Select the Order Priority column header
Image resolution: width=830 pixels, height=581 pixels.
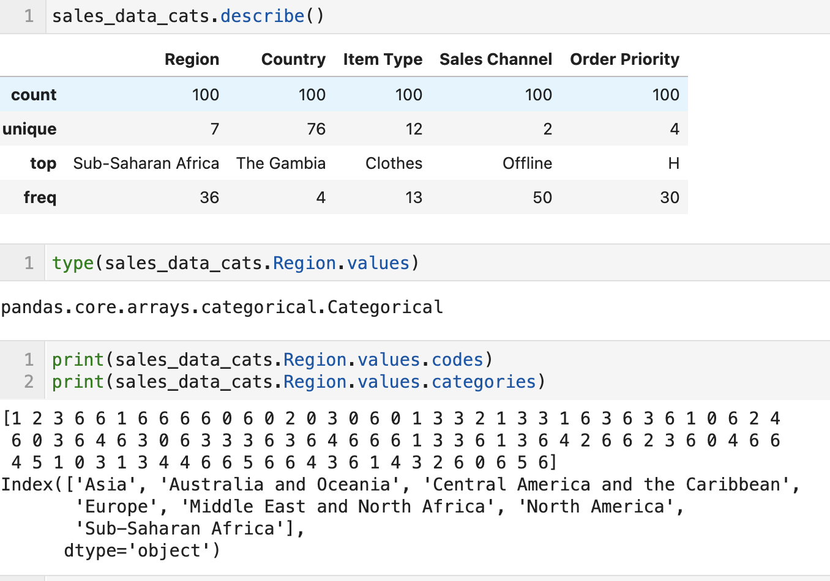tap(624, 59)
